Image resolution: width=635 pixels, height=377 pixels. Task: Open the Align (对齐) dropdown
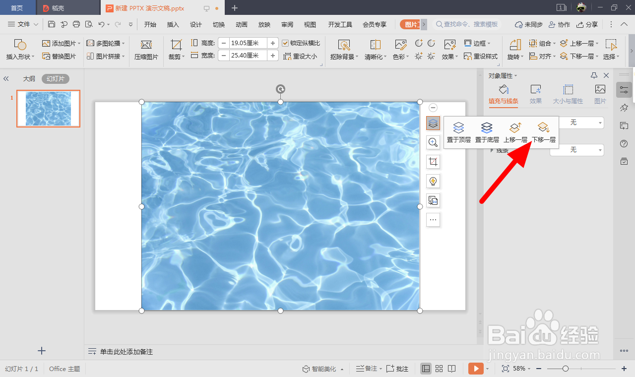pyautogui.click(x=543, y=57)
